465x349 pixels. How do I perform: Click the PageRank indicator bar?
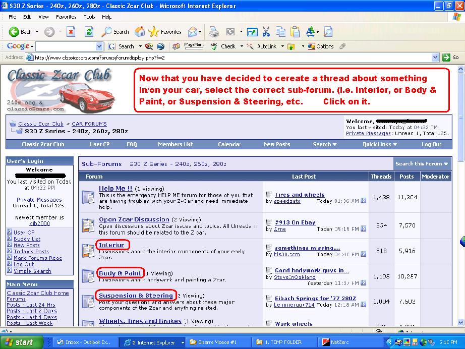pyautogui.click(x=194, y=46)
